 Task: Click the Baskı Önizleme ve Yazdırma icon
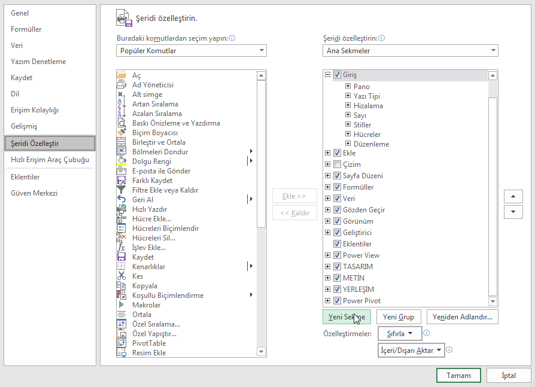(121, 123)
